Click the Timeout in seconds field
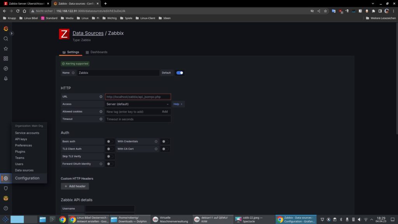This screenshot has width=398, height=224. coord(138,119)
